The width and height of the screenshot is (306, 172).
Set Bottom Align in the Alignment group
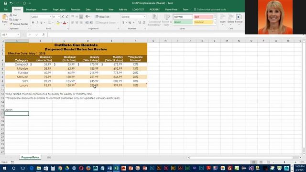point(81,17)
